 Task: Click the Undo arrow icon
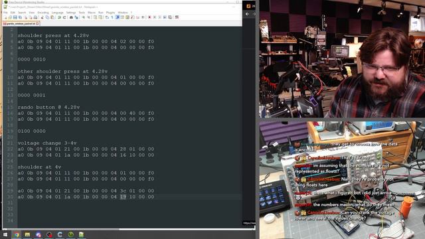click(59, 17)
